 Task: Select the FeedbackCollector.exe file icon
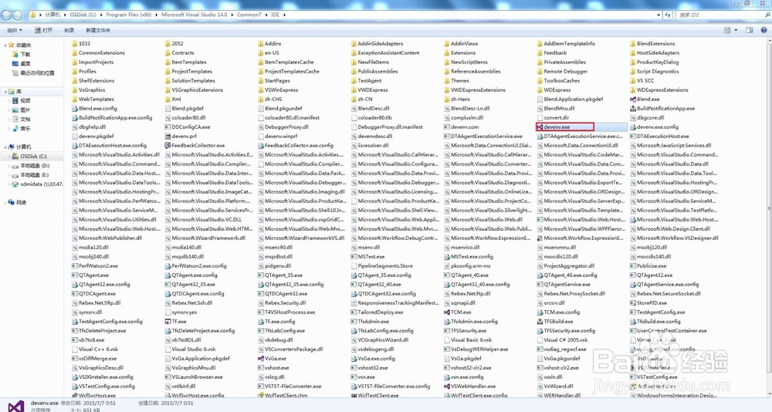point(168,146)
